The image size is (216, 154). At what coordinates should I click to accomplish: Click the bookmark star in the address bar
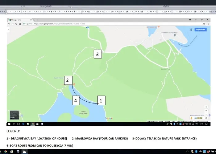tap(204, 23)
